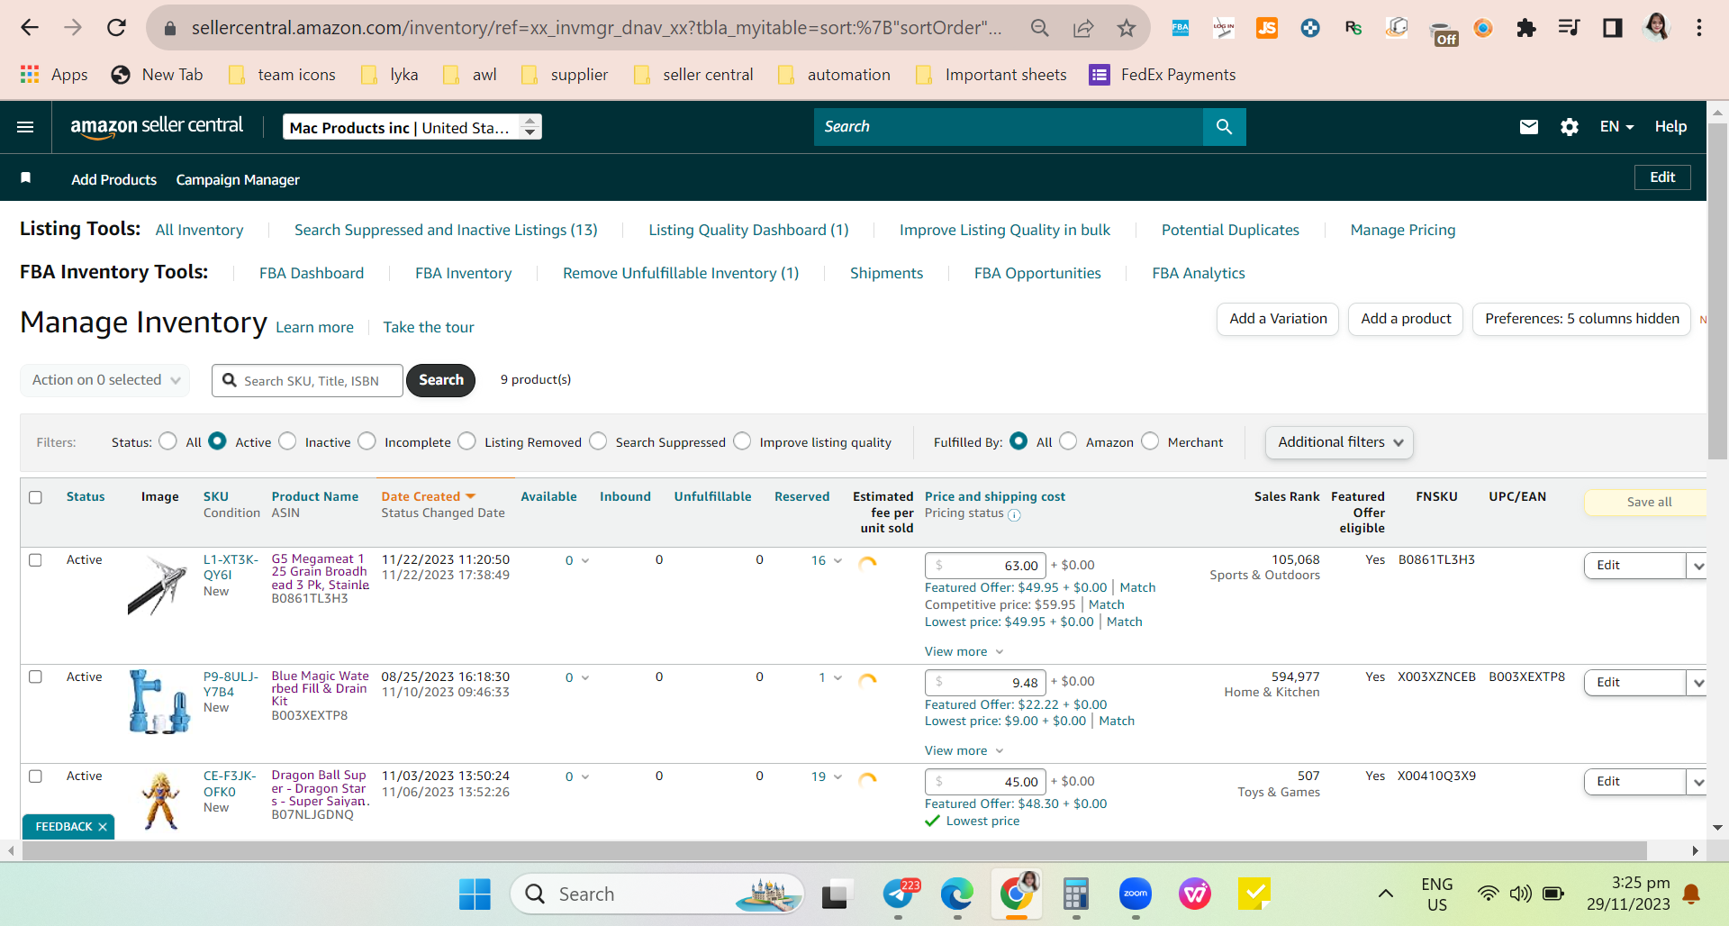Select the Listing Removed status filter
The height and width of the screenshot is (926, 1729).
466,441
